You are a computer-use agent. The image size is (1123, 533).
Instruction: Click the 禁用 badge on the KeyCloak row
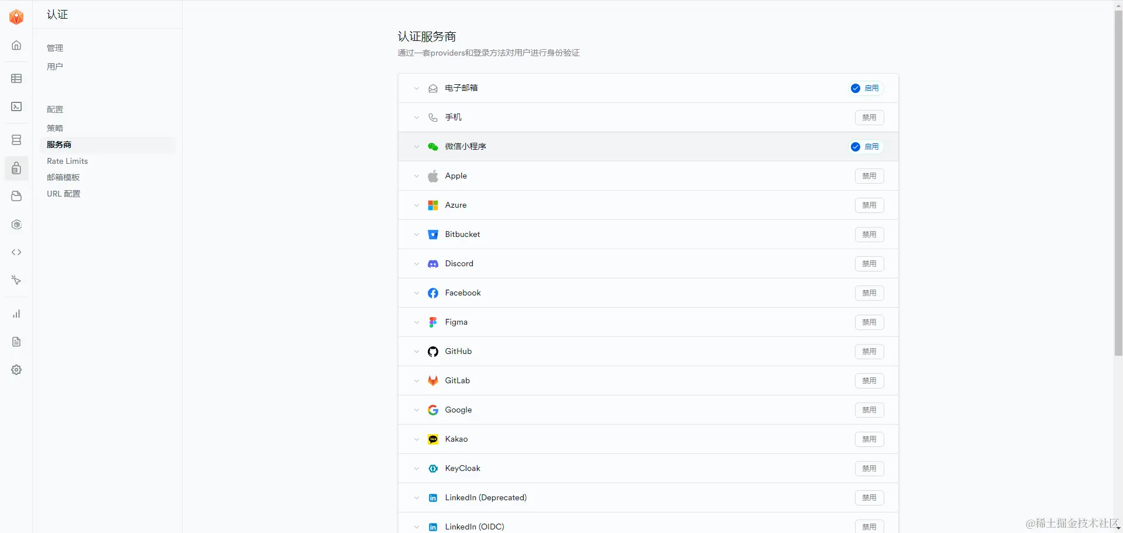point(869,469)
